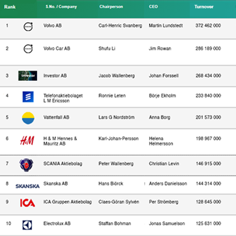
Task: Click the blue Ericsson logo icon
Action: point(28,97)
